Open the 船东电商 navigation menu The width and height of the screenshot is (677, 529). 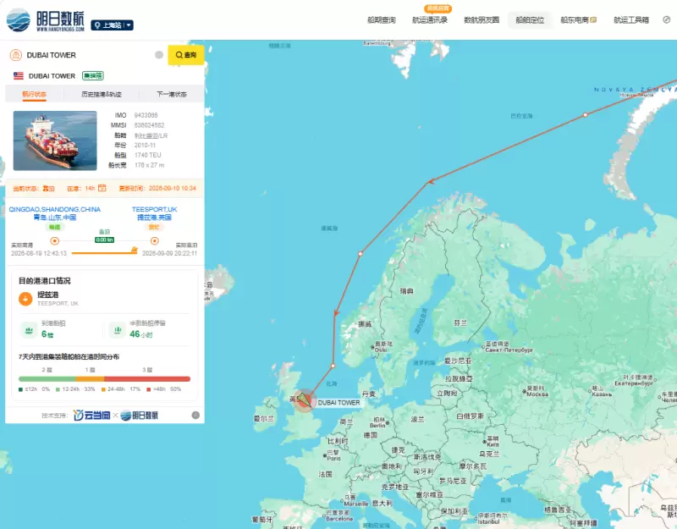[579, 19]
